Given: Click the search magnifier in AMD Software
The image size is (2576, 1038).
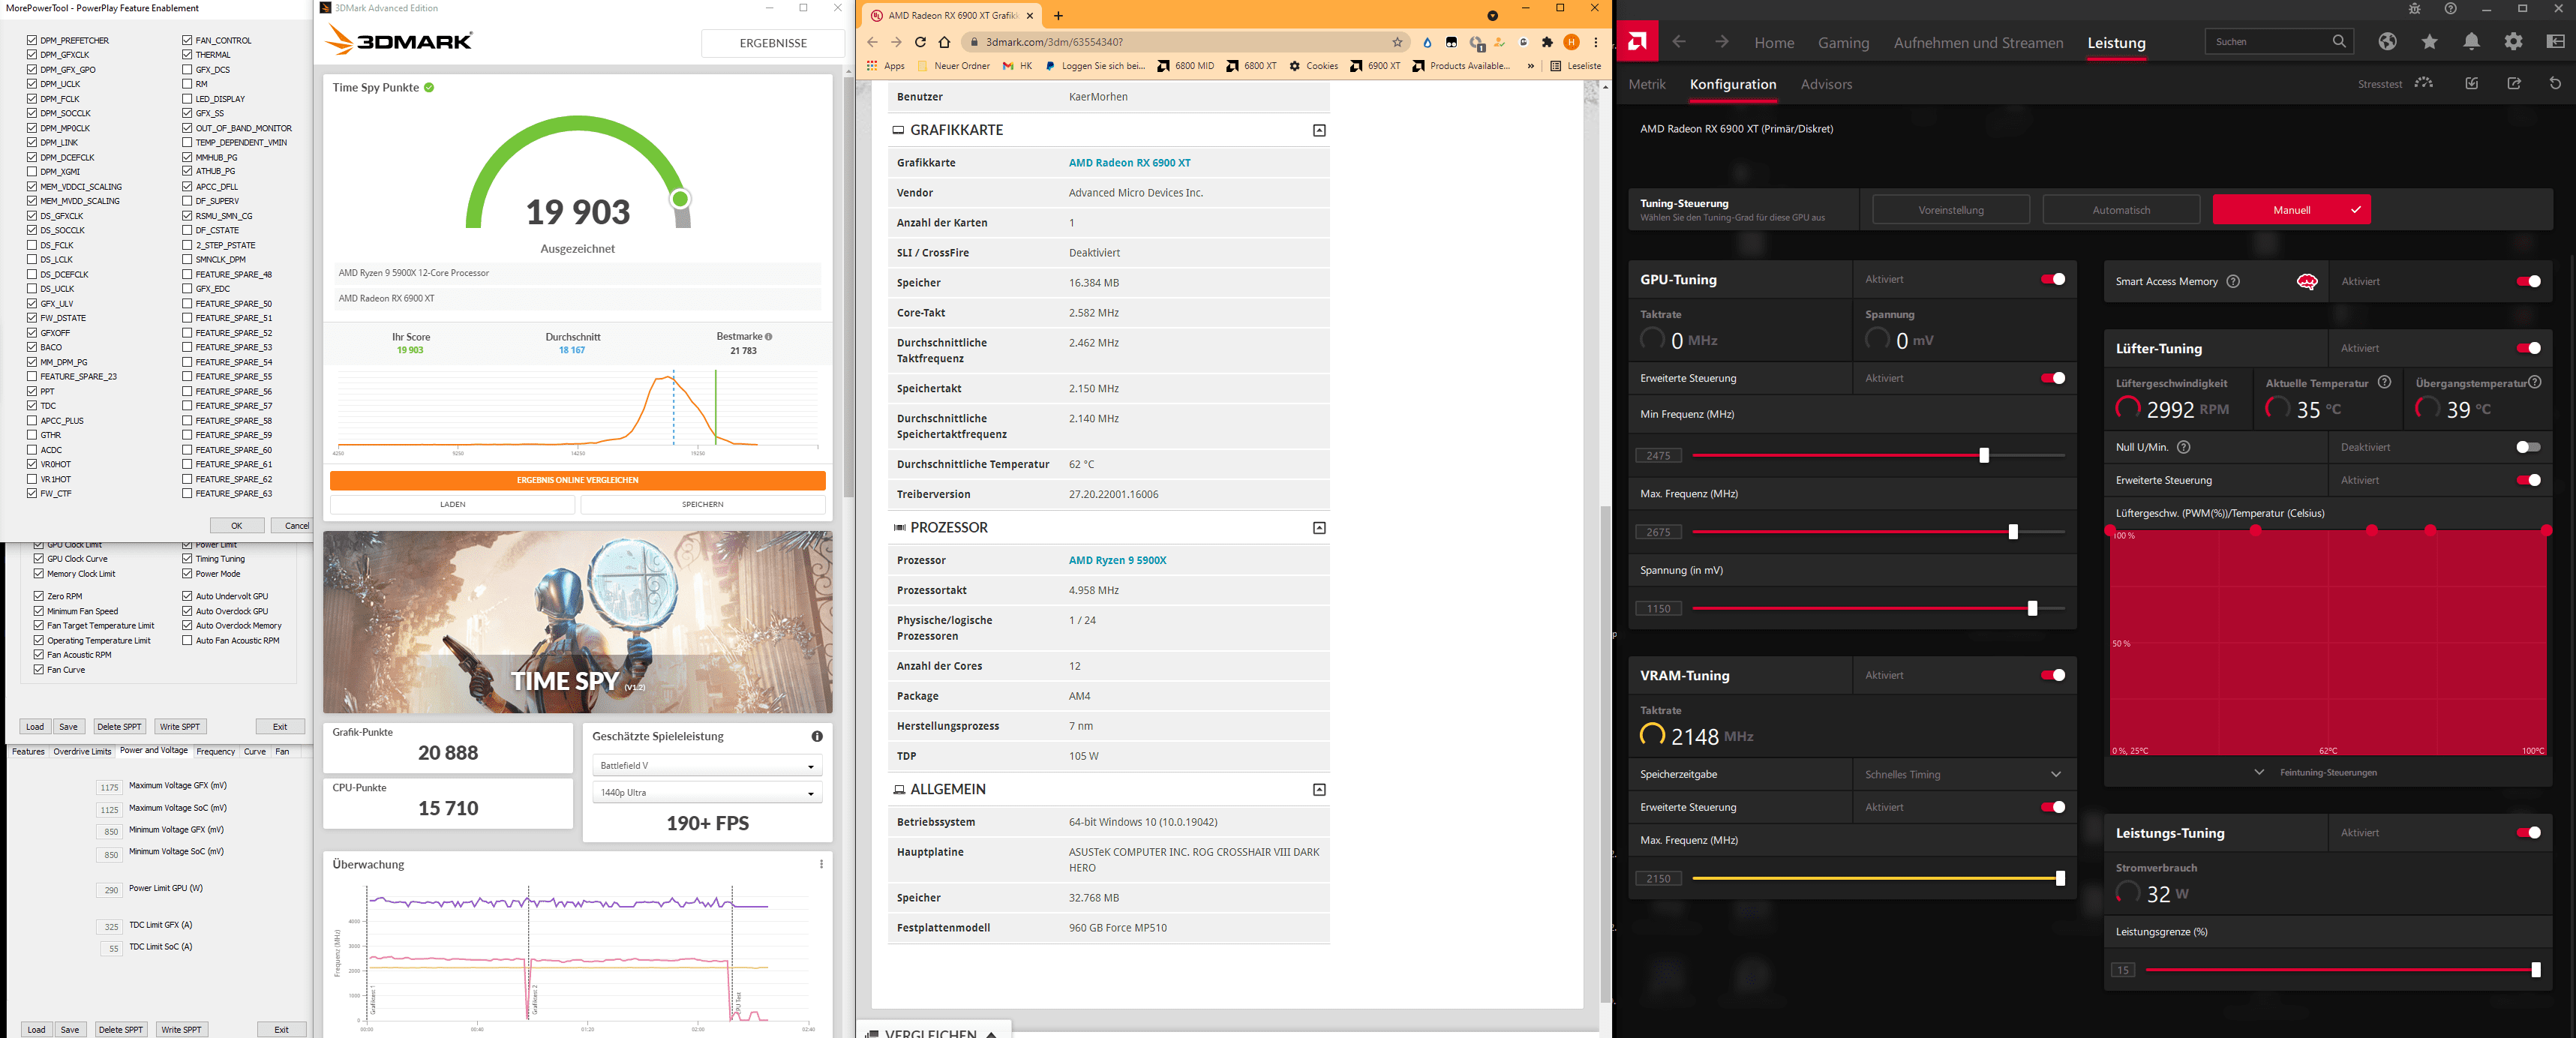Looking at the screenshot, I should 2339,41.
